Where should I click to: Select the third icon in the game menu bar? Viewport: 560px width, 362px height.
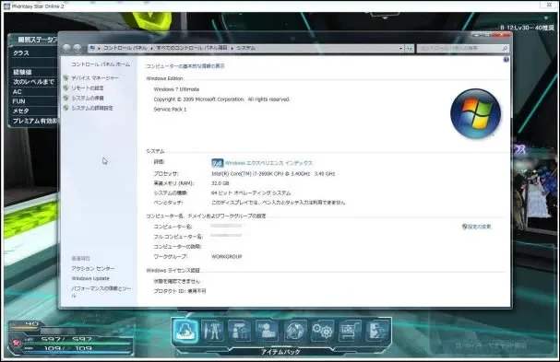[x=240, y=331]
